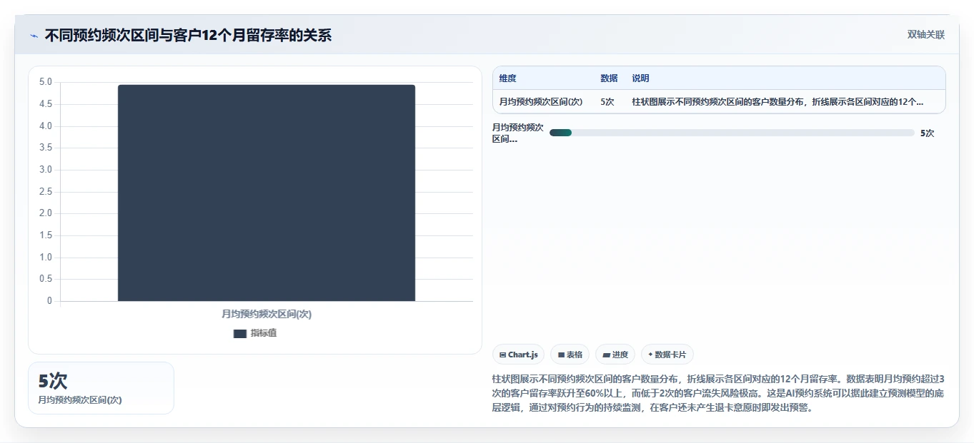The width and height of the screenshot is (974, 443).
Task: Click the 5次 data card
Action: [101, 387]
